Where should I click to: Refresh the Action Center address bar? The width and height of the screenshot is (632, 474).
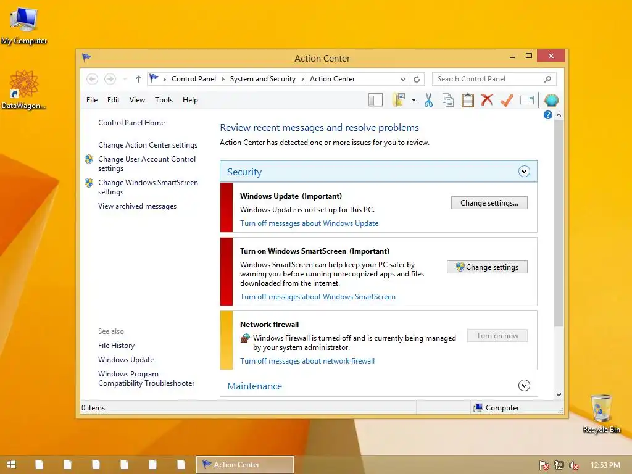(417, 79)
